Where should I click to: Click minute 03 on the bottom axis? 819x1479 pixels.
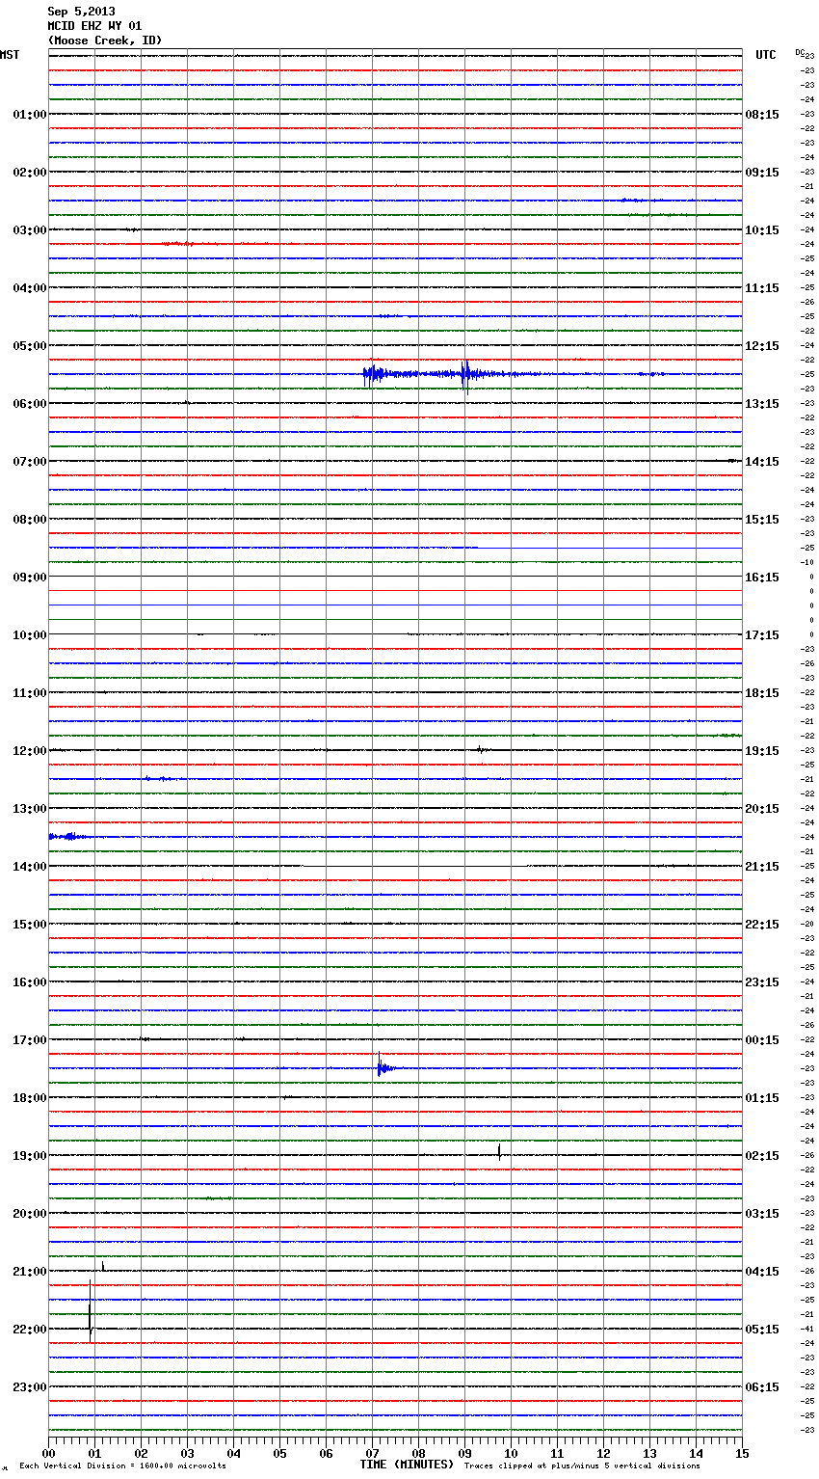point(187,1453)
